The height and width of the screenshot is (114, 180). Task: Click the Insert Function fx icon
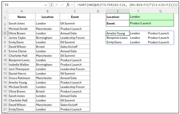[68, 5]
